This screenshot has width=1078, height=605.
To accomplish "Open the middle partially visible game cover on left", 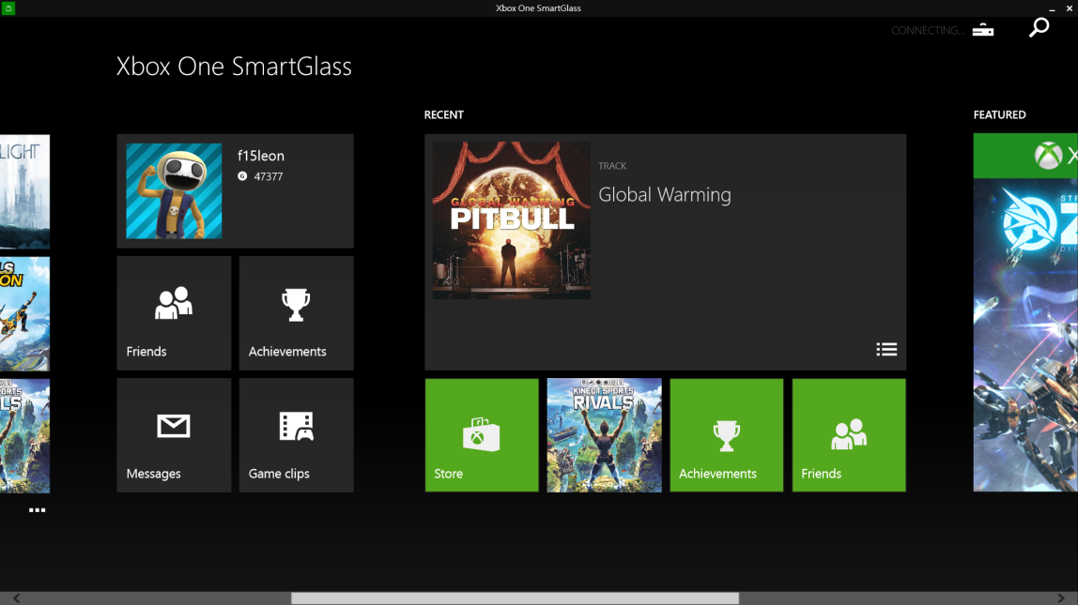I will click(24, 314).
